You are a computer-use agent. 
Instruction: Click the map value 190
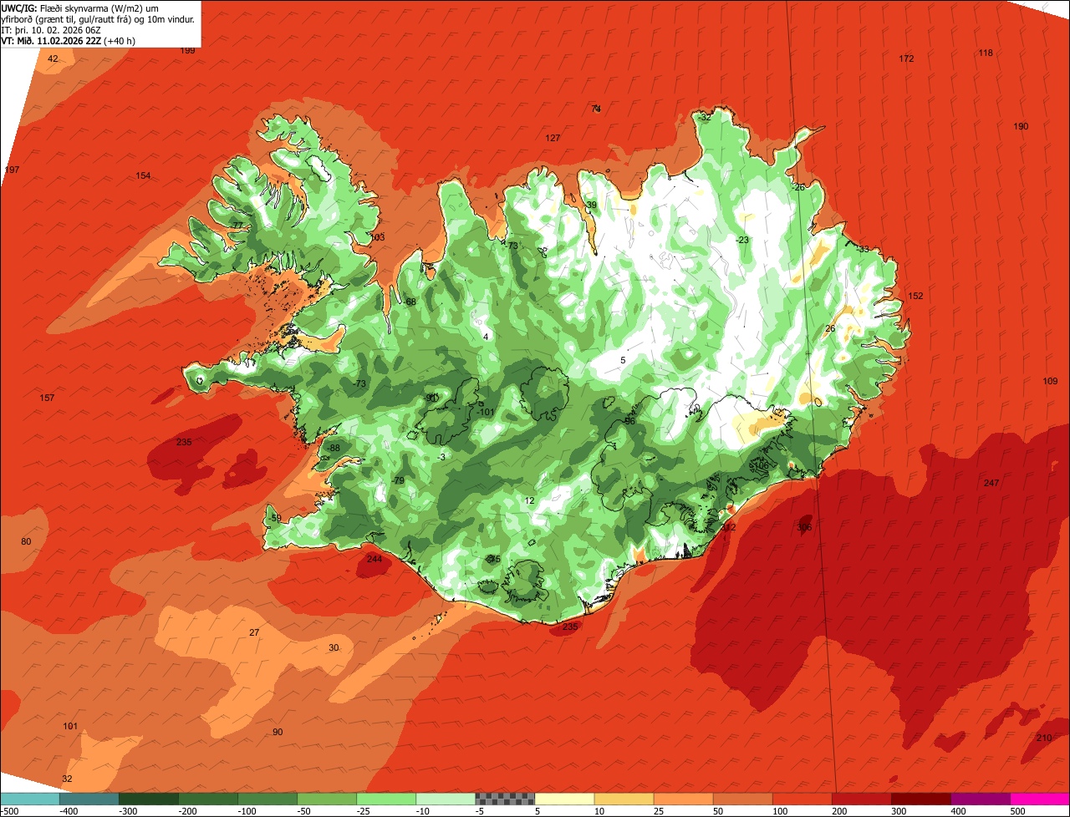click(x=1021, y=126)
